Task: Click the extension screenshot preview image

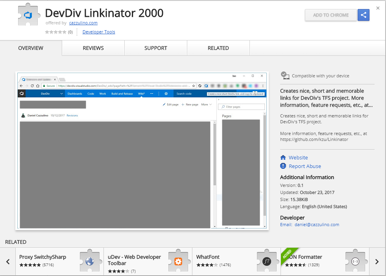Action: click(142, 151)
